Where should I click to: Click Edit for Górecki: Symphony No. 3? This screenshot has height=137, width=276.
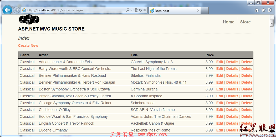point(220,62)
